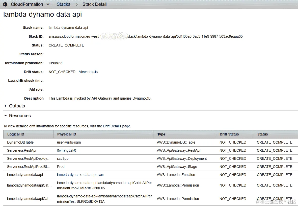Go to Stacks breadcrumb link
Image resolution: width=298 pixels, height=206 pixels.
coord(64,4)
